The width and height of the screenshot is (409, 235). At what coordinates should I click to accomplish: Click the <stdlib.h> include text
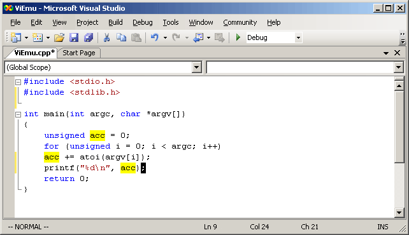95,92
